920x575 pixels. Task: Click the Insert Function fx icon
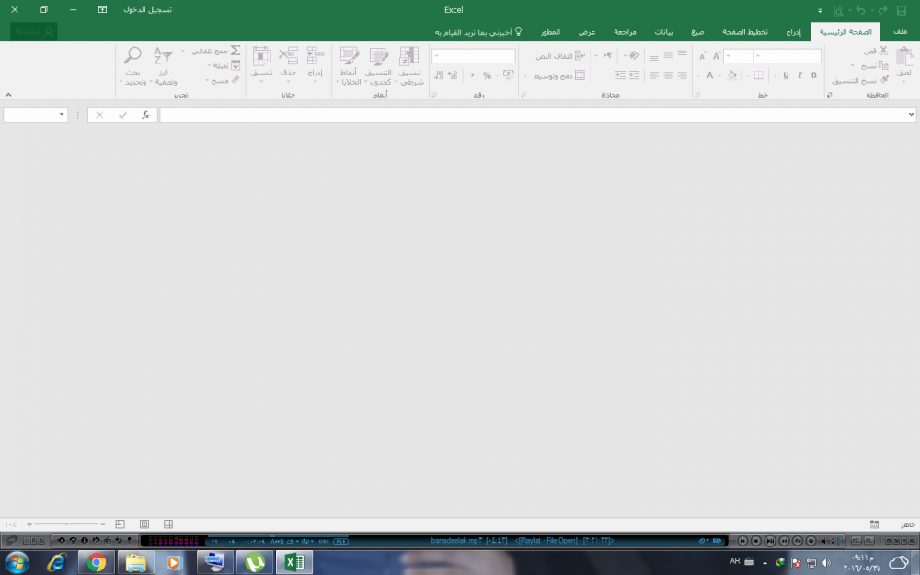(145, 115)
